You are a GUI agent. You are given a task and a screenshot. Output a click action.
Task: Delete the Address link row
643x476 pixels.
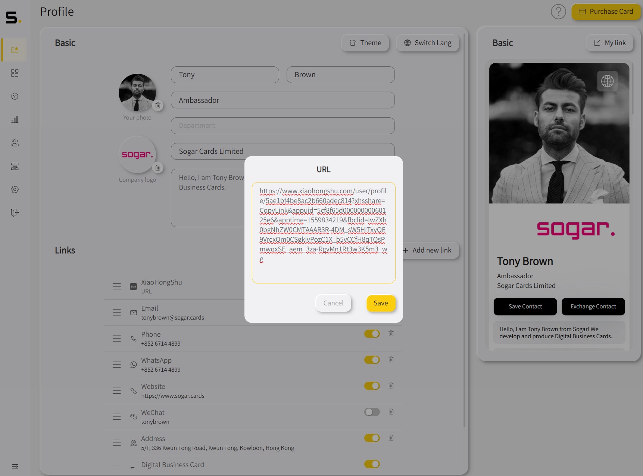click(x=391, y=438)
